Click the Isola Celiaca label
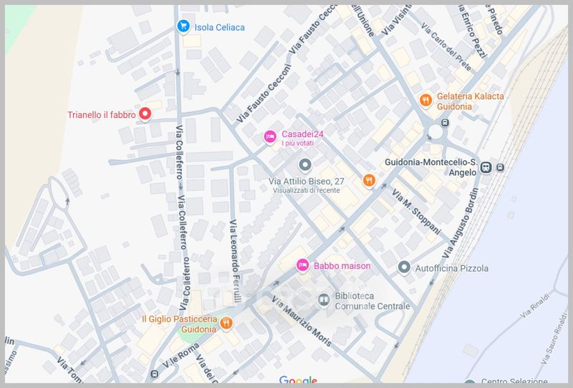 220,27
